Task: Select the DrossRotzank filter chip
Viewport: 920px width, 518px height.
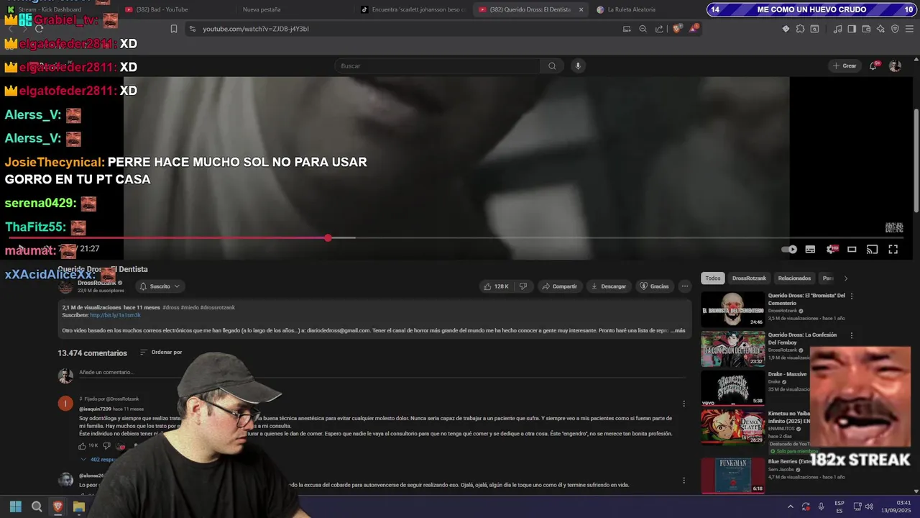Action: [x=749, y=278]
